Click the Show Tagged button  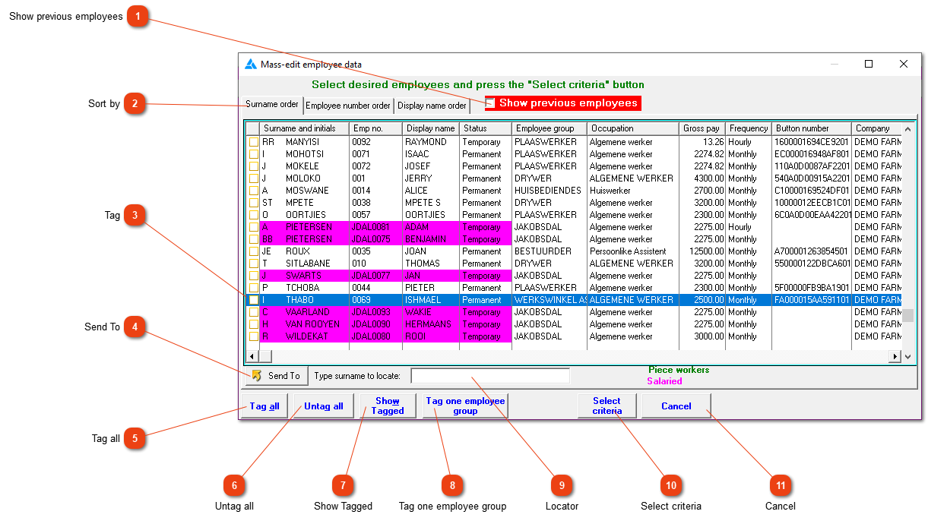(388, 406)
